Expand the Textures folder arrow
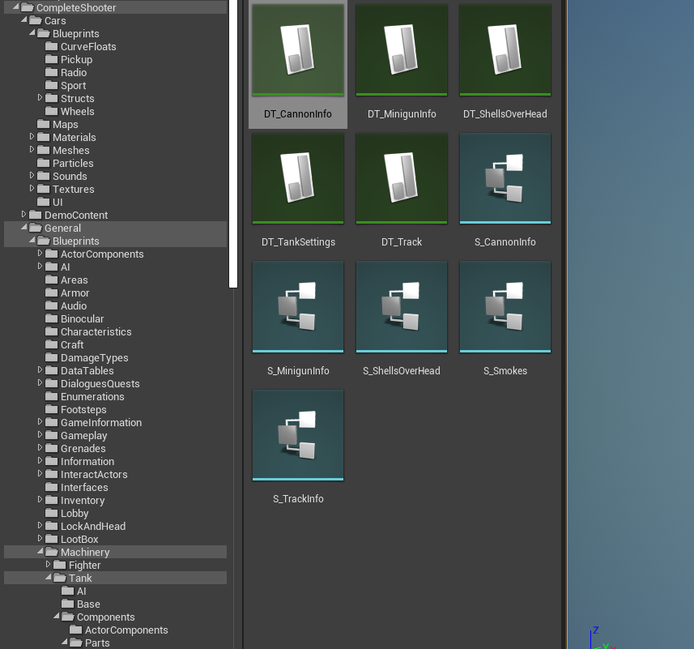Image resolution: width=694 pixels, height=649 pixels. click(x=32, y=188)
